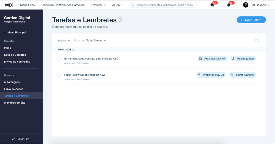Click the 'Psalm garden' contact tag
Image resolution: width=275 pixels, height=144 pixels.
243,59
